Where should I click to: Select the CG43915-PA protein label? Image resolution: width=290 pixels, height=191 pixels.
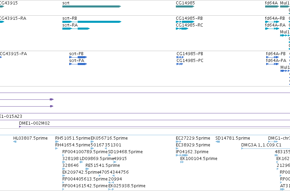click(13, 54)
